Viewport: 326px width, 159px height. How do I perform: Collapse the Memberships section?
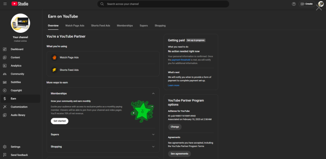pyautogui.click(x=153, y=93)
